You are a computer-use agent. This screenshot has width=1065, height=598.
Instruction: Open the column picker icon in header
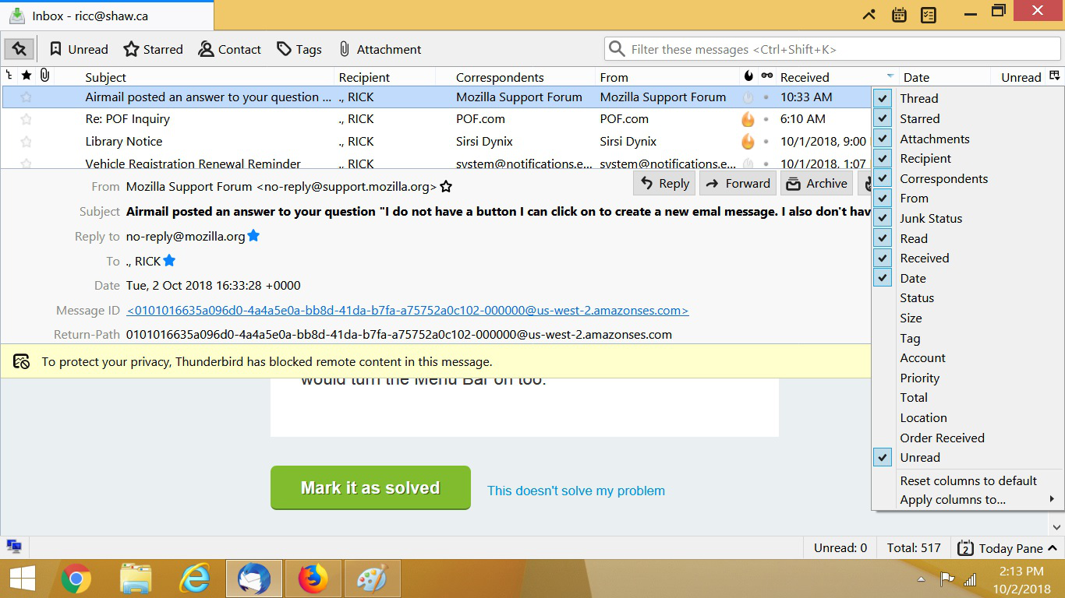(x=1055, y=76)
